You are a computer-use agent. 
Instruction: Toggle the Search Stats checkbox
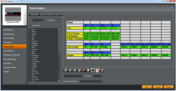tap(30, 25)
